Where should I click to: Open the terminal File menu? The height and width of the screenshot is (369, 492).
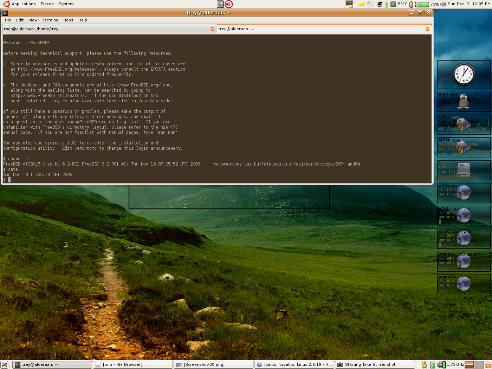click(8, 20)
